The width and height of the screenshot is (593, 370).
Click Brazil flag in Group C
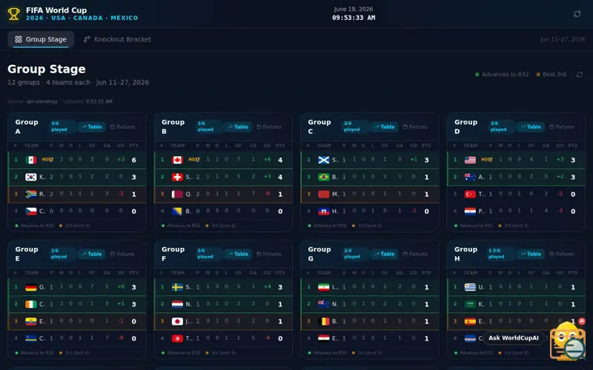coord(324,177)
